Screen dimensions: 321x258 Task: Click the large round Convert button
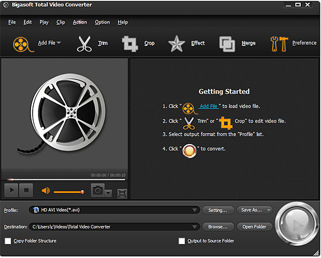tap(297, 224)
